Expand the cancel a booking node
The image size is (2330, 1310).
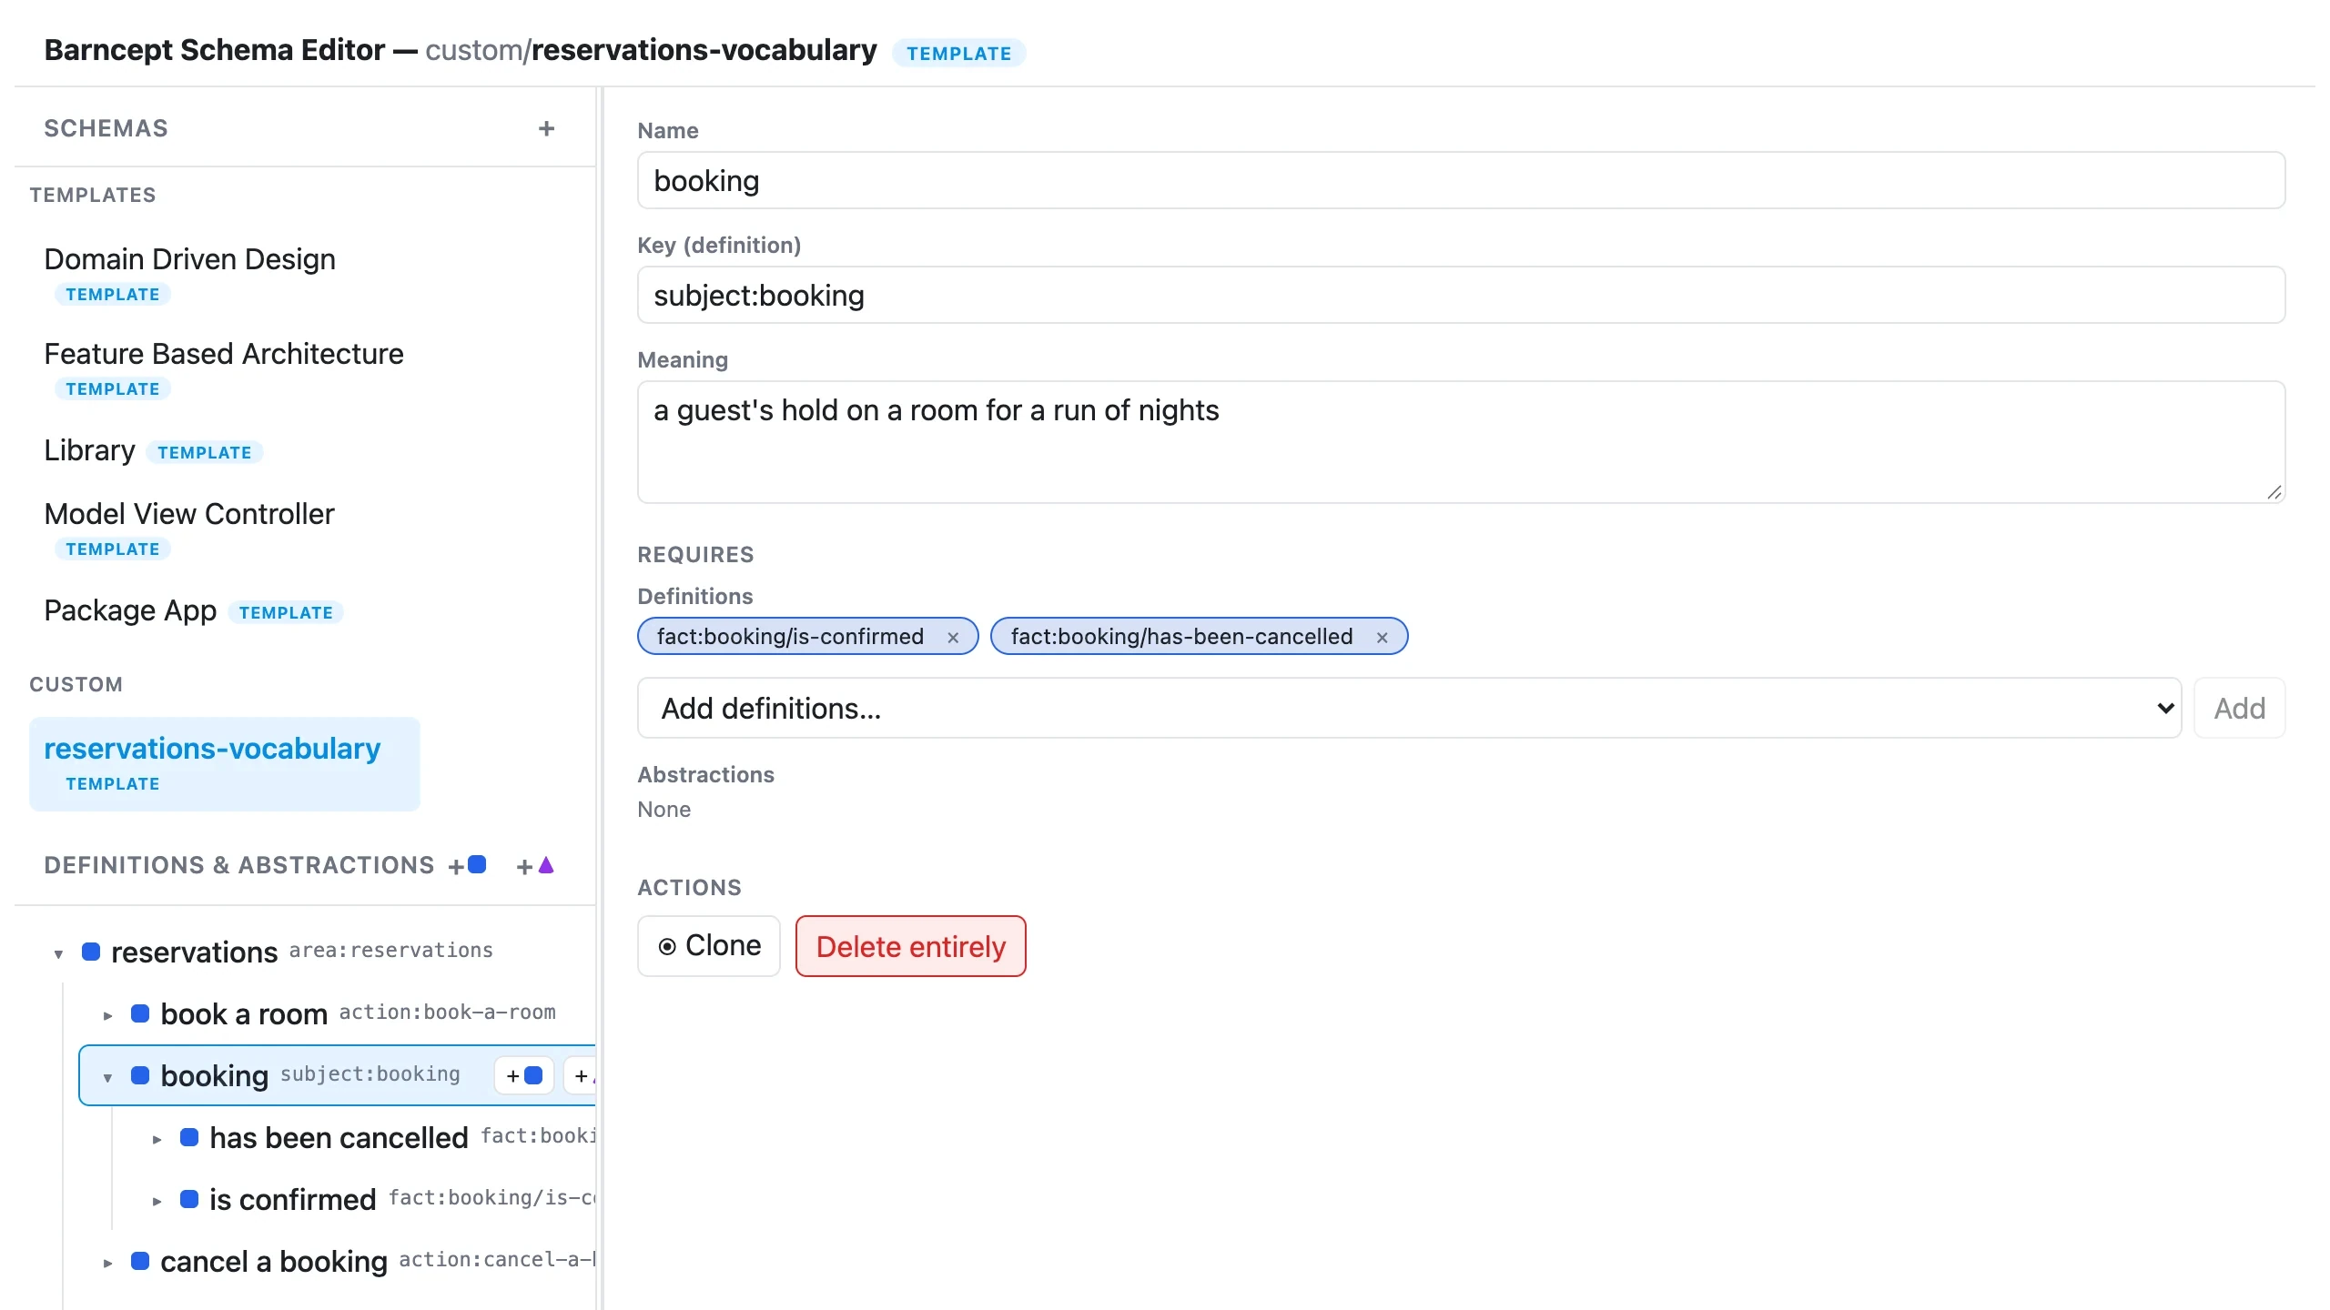107,1263
